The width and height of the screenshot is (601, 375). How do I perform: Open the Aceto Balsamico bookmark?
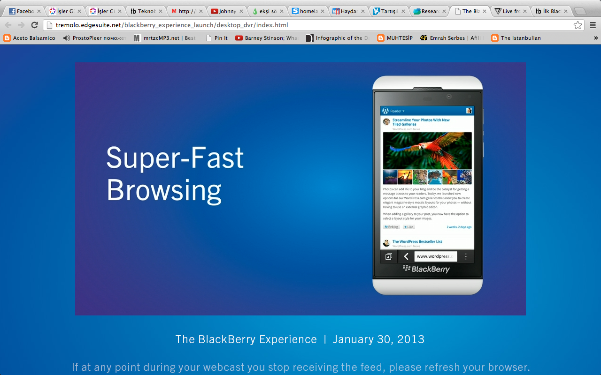(x=30, y=38)
